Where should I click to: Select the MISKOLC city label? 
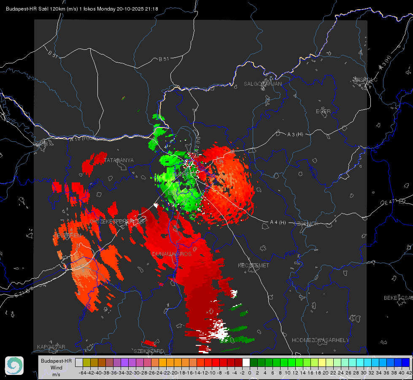pos(366,79)
